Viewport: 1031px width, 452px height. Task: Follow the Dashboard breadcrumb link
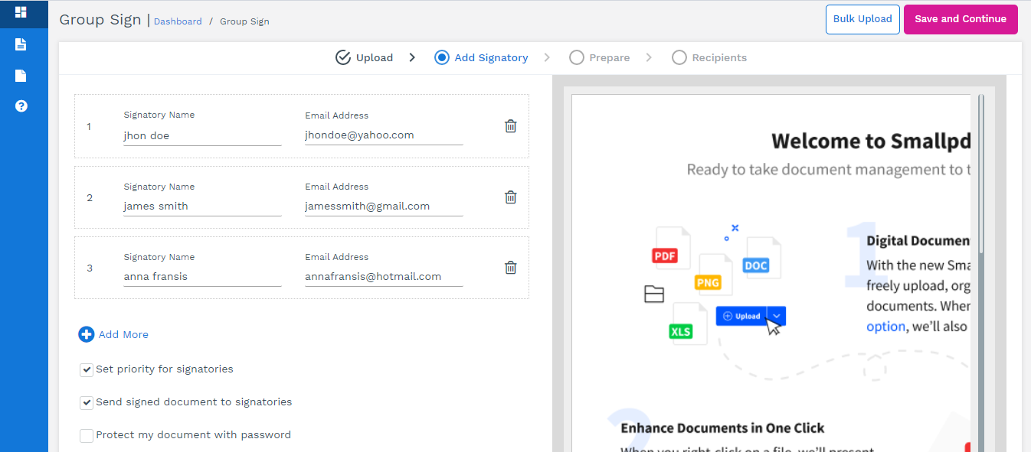pyautogui.click(x=178, y=21)
